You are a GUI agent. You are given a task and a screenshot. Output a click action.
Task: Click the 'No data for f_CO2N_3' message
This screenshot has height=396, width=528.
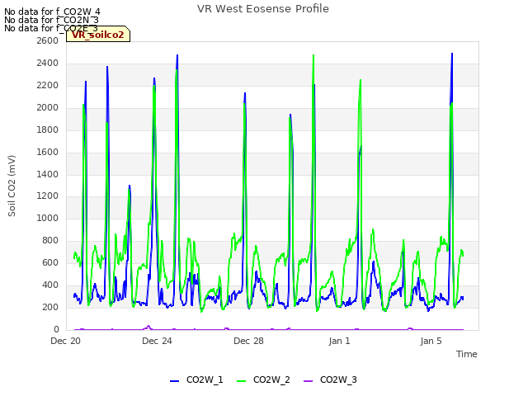click(51, 20)
